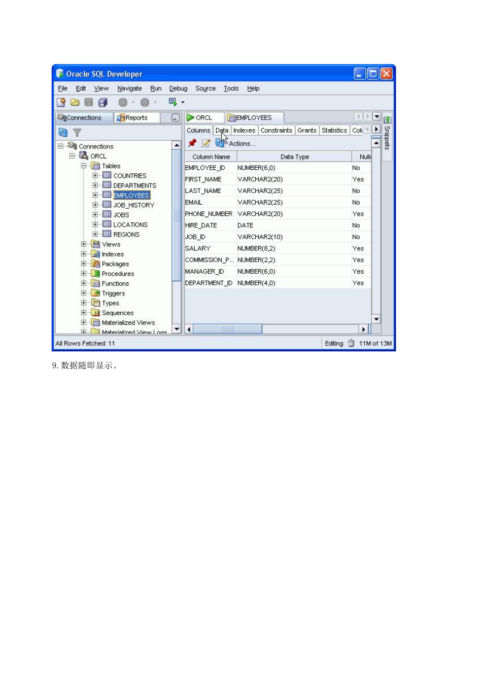Expand the JOB_HISTORY table node
The height and width of the screenshot is (696, 493).
coord(95,205)
